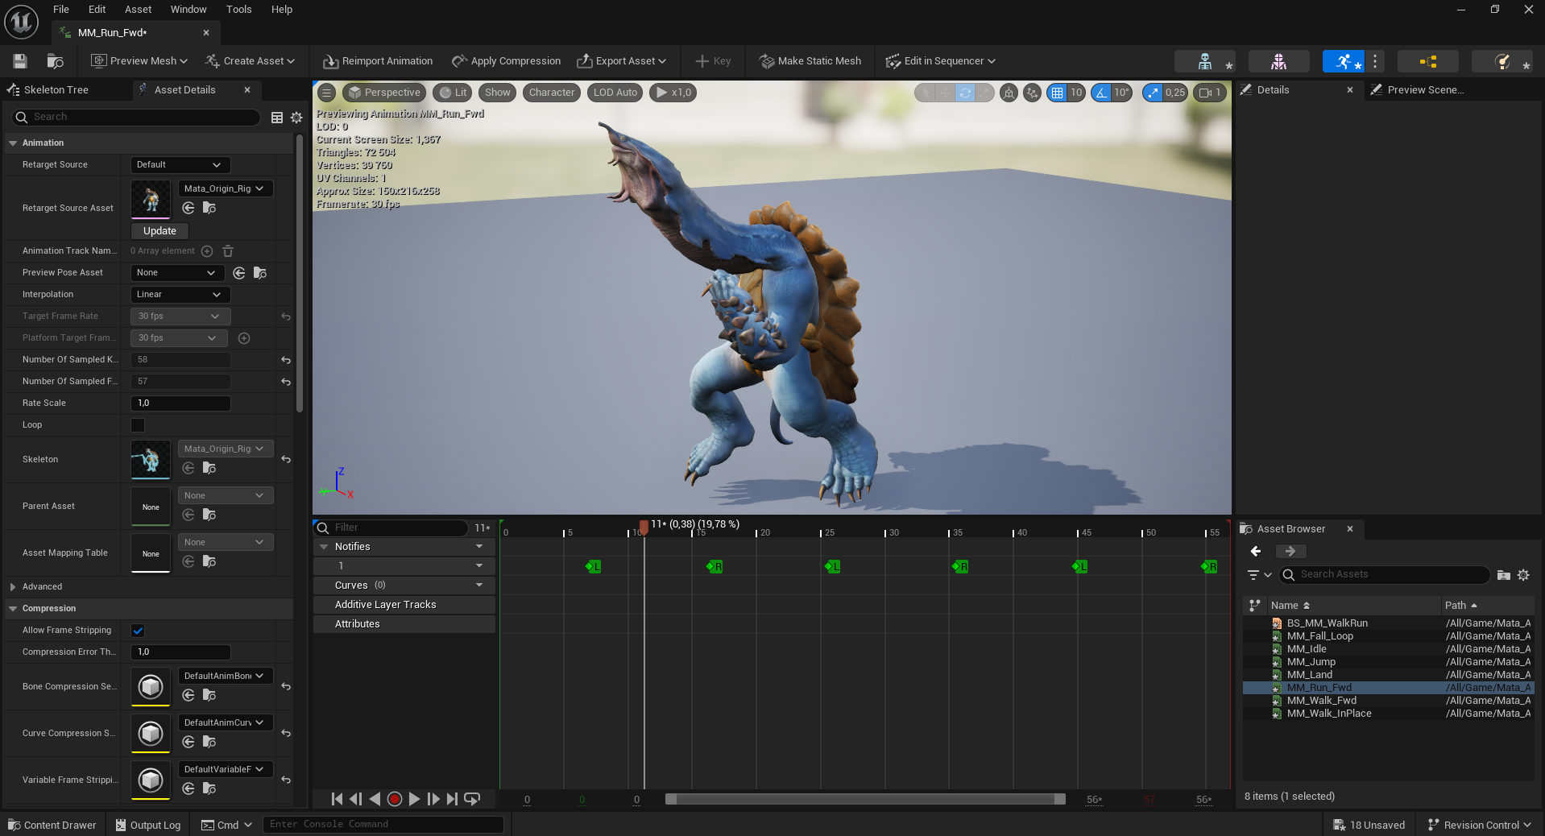Click the Update retarget source button
Image resolution: width=1545 pixels, height=836 pixels.
pyautogui.click(x=159, y=231)
